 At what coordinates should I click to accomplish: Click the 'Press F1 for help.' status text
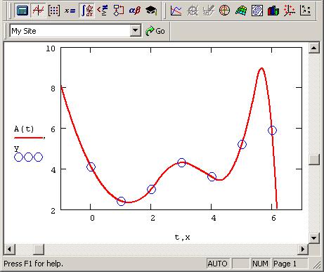pos(34,264)
